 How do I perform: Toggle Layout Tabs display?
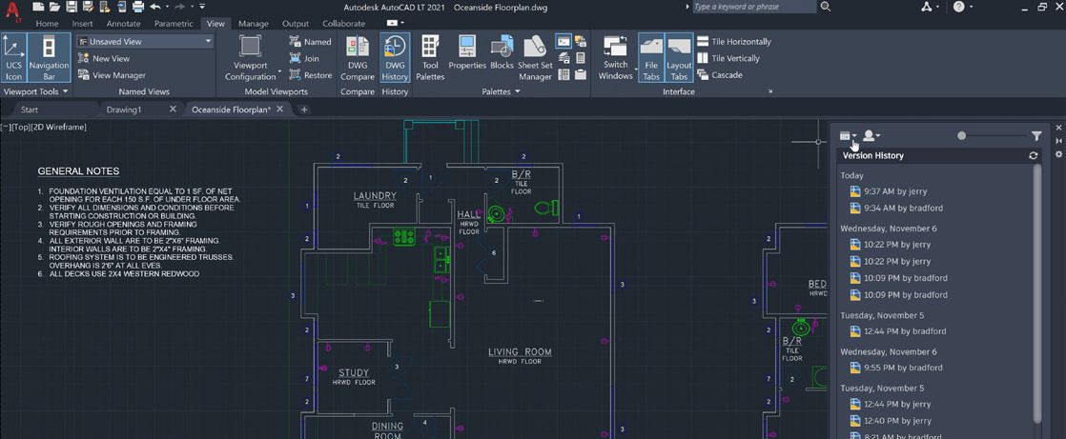pos(679,57)
